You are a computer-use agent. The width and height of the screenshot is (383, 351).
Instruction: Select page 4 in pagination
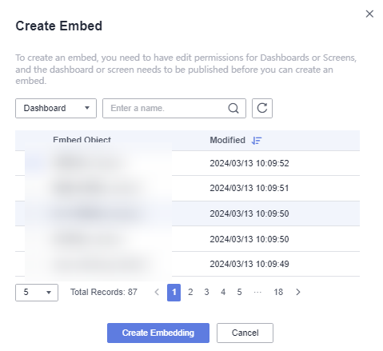[223, 293]
